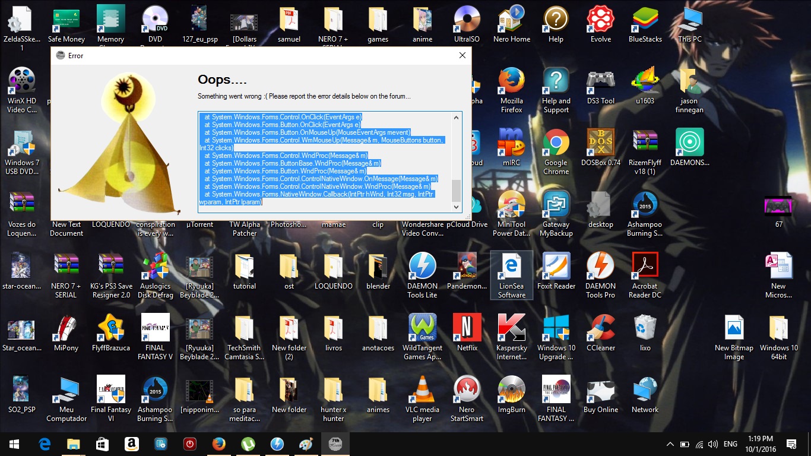This screenshot has width=811, height=456.
Task: Select KG's PS3 Save Resigner 2.0 archive
Action: tap(111, 276)
